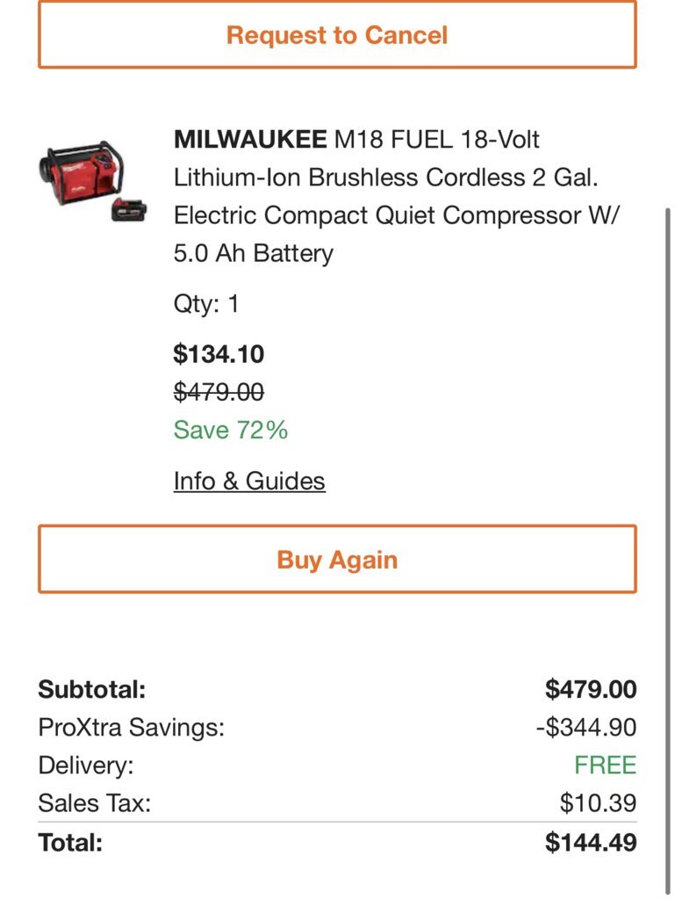675x899 pixels.
Task: Click the Request to Cancel button
Action: click(x=337, y=35)
